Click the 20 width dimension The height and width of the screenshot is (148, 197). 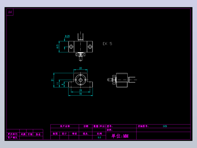[81, 68]
